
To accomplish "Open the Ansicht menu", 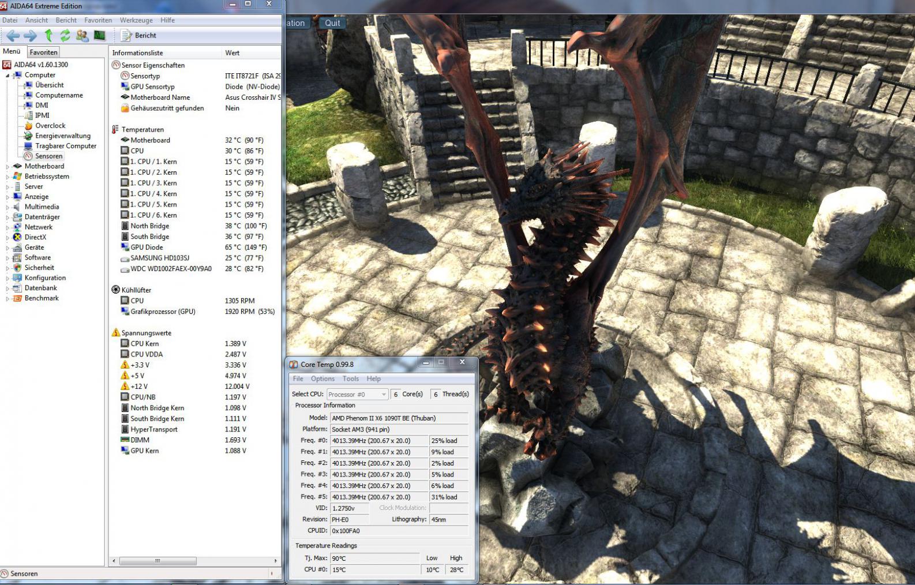I will tap(36, 20).
